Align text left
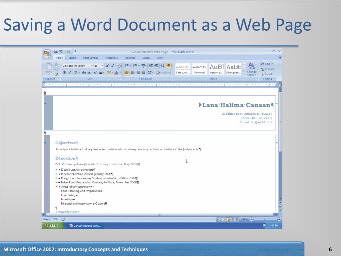The image size is (341, 256). click(x=127, y=72)
